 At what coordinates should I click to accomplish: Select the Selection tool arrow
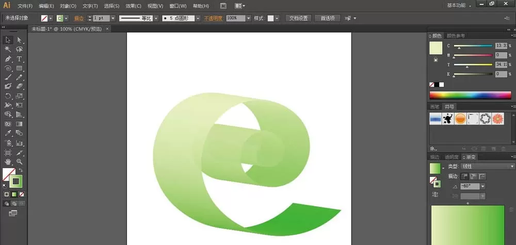coord(8,40)
